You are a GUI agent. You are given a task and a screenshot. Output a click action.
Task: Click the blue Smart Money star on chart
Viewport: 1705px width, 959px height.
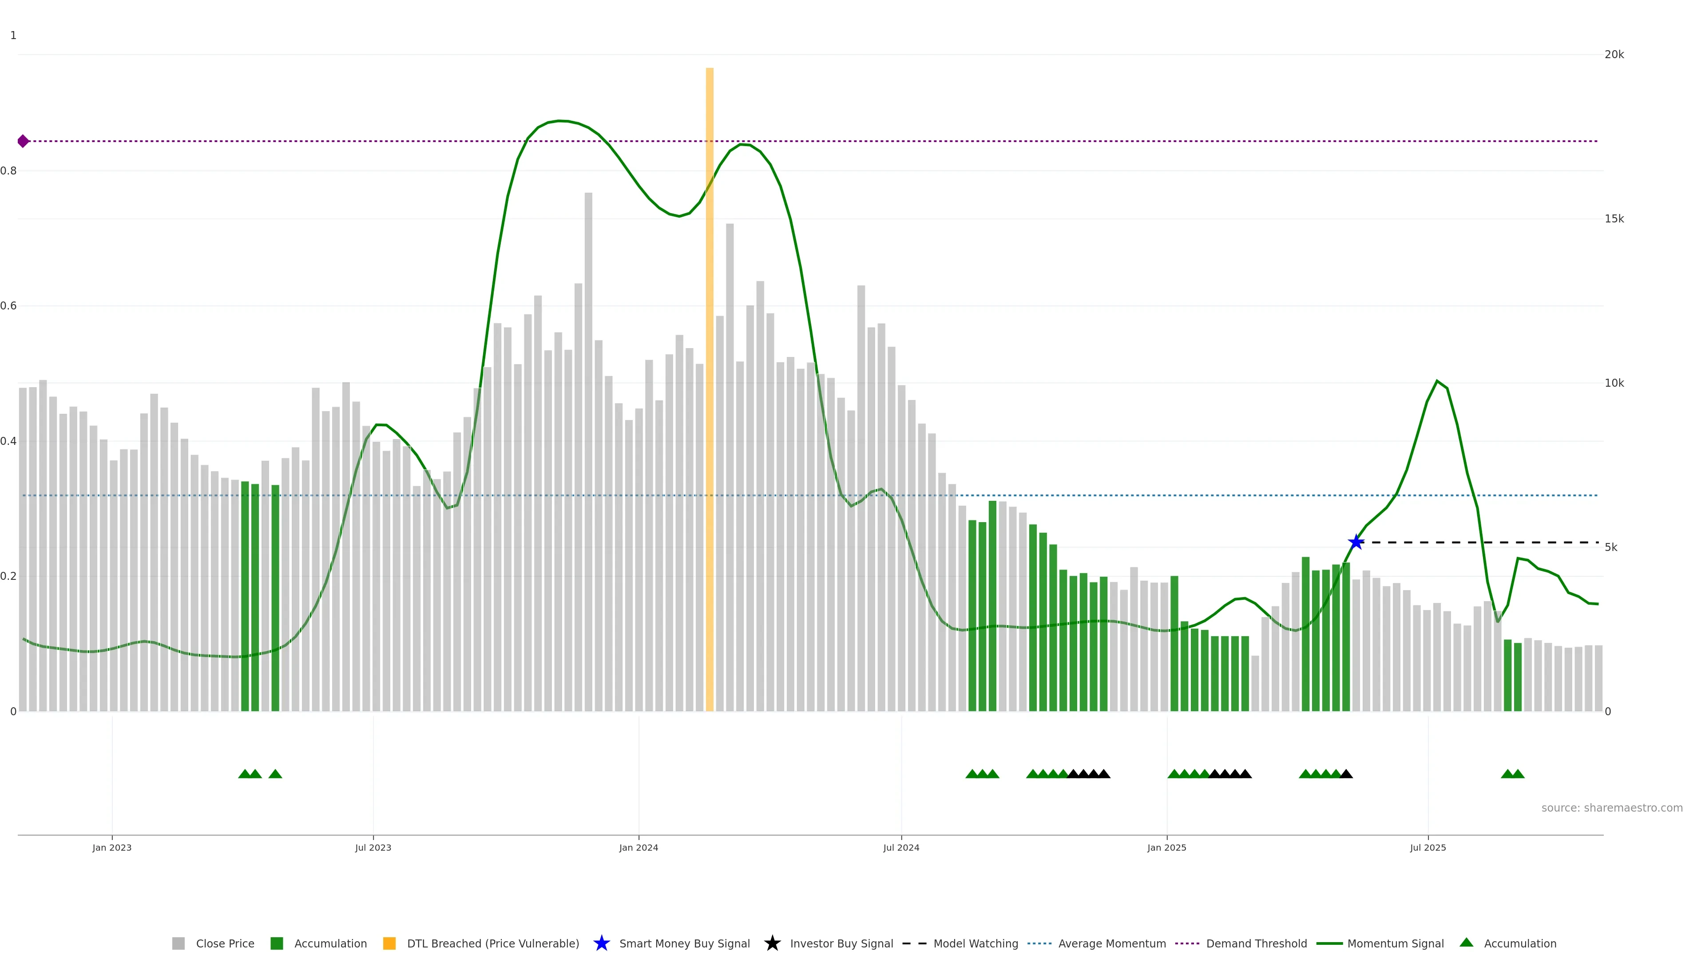click(x=1356, y=542)
